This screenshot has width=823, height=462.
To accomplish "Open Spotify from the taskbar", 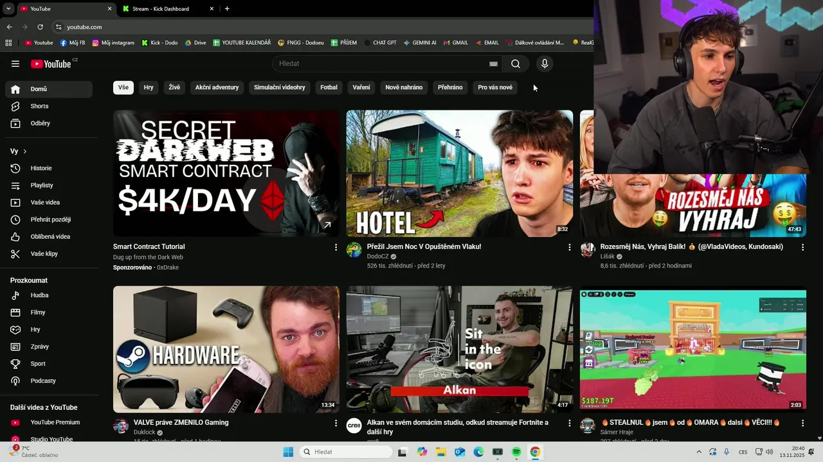I will [516, 452].
